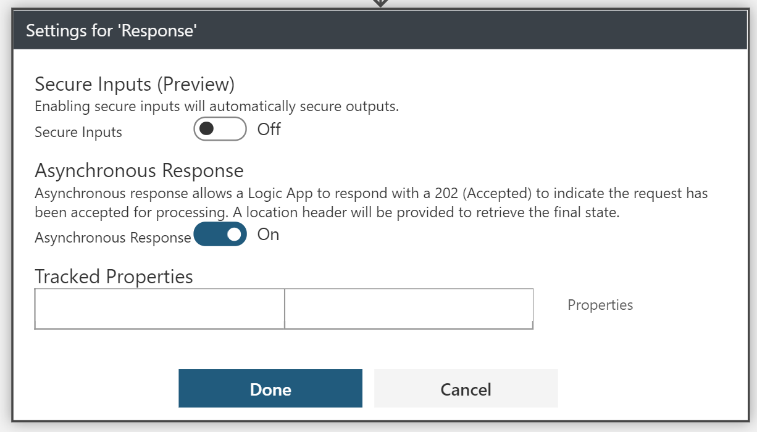Image resolution: width=757 pixels, height=432 pixels.
Task: Click the white knob of Asynchronous Response switch
Action: (234, 235)
